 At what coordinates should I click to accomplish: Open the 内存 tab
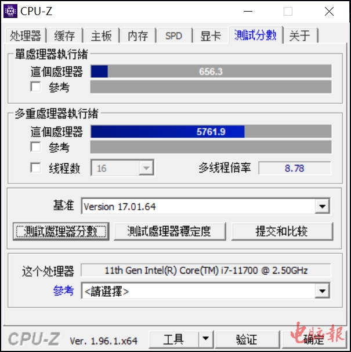(x=138, y=35)
